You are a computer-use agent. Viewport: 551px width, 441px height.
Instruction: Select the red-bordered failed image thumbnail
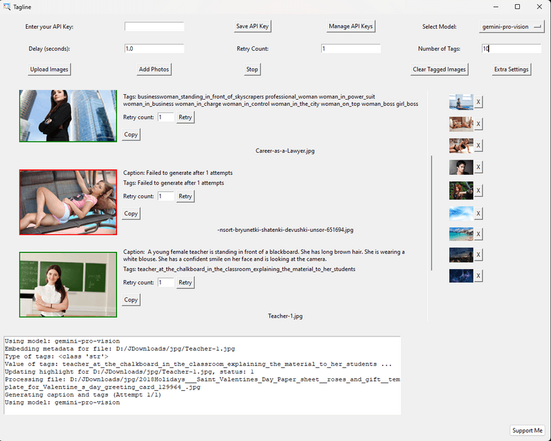click(68, 202)
